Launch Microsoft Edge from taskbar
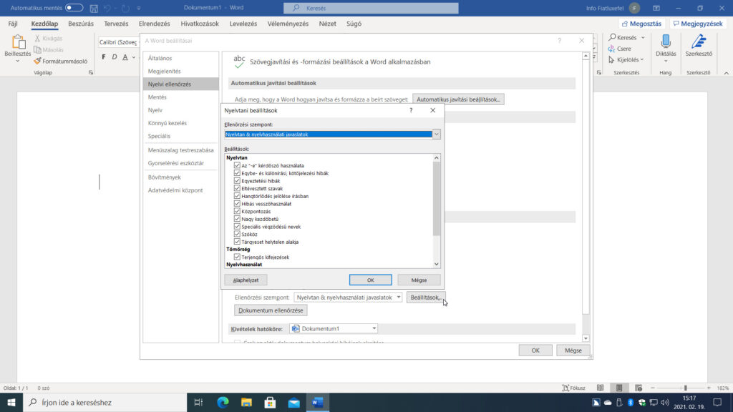Screen dimensions: 733x412 tap(223, 402)
